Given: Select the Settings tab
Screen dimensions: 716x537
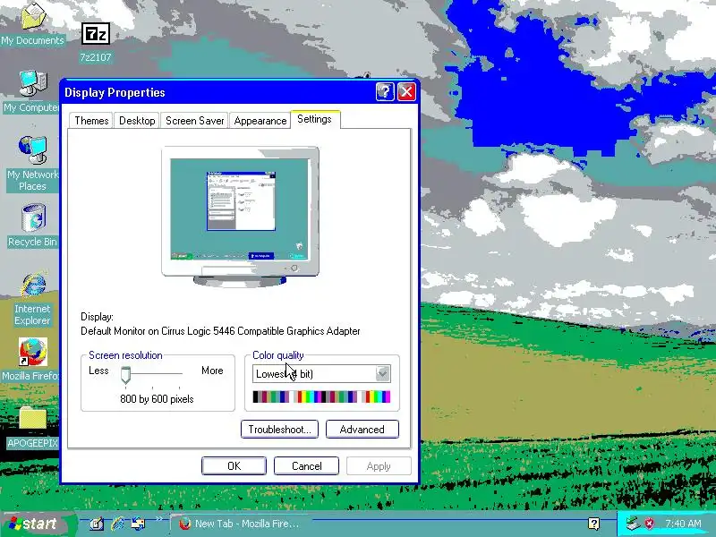Looking at the screenshot, I should [315, 119].
